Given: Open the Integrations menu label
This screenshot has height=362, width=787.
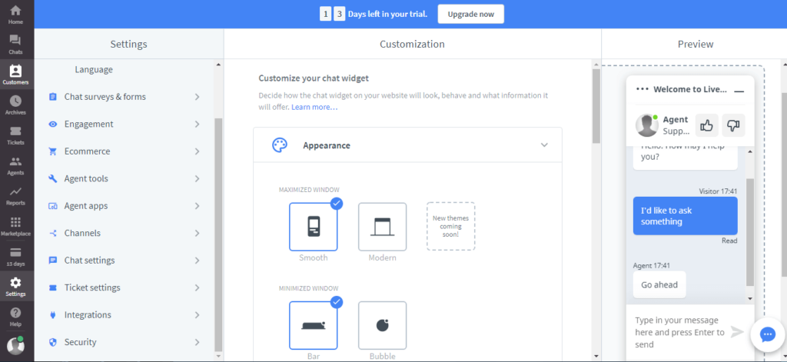Looking at the screenshot, I should [x=88, y=315].
